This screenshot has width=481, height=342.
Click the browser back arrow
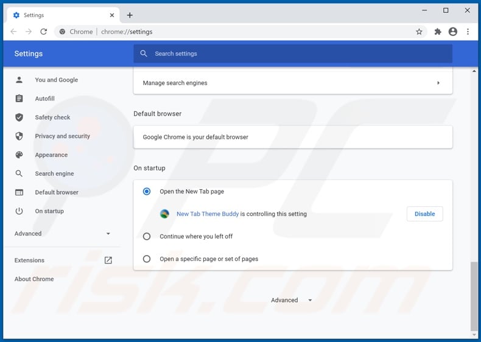[13, 32]
